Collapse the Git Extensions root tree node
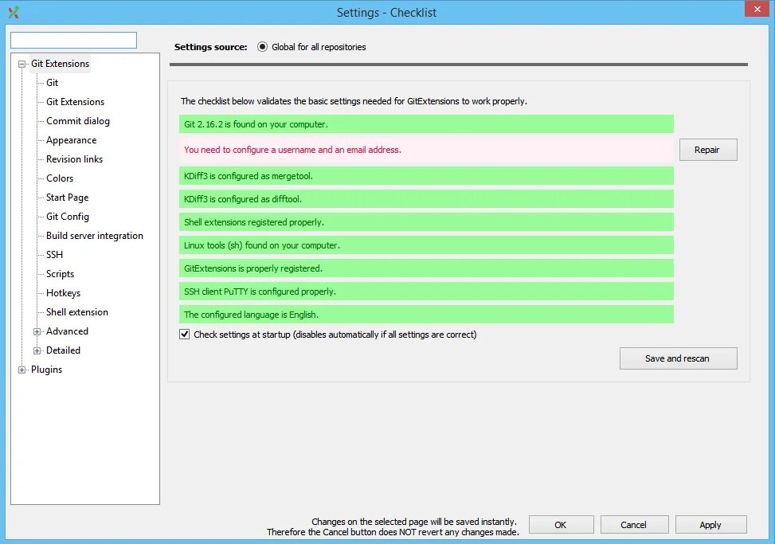 pyautogui.click(x=22, y=65)
